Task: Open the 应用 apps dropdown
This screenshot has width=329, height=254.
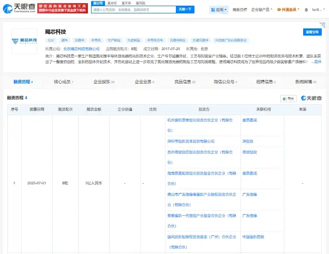Action: (x=219, y=10)
